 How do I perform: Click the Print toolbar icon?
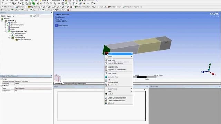click(84, 3)
